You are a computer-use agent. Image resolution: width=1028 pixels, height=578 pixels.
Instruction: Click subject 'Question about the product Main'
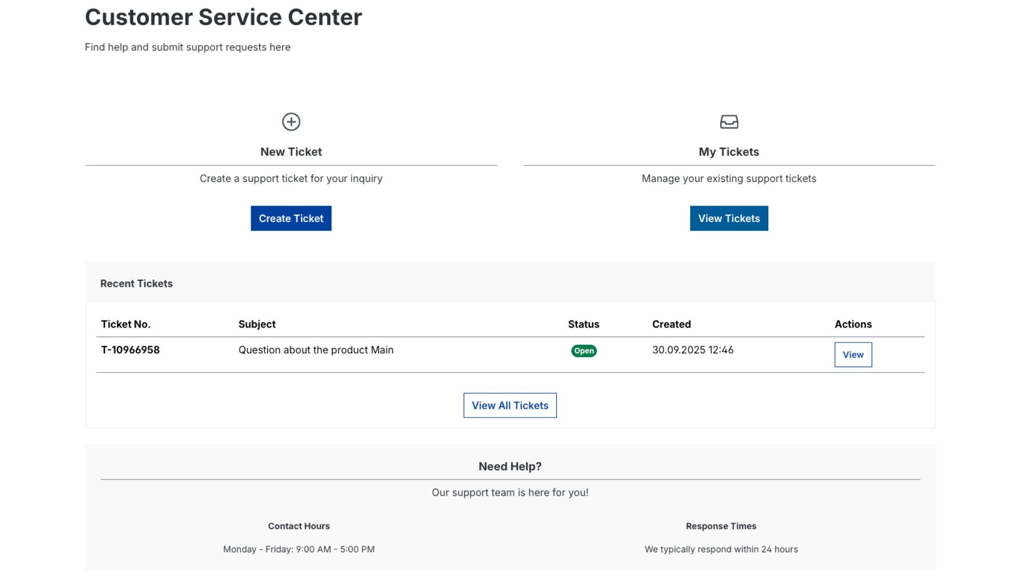(315, 350)
